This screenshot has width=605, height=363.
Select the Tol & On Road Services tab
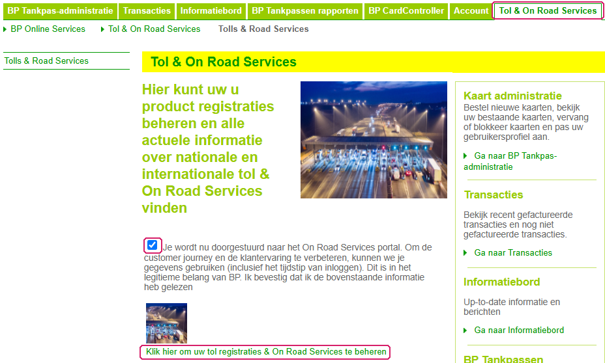coord(548,11)
